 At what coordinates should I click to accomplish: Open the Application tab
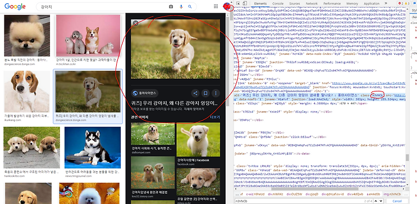point(371,3)
